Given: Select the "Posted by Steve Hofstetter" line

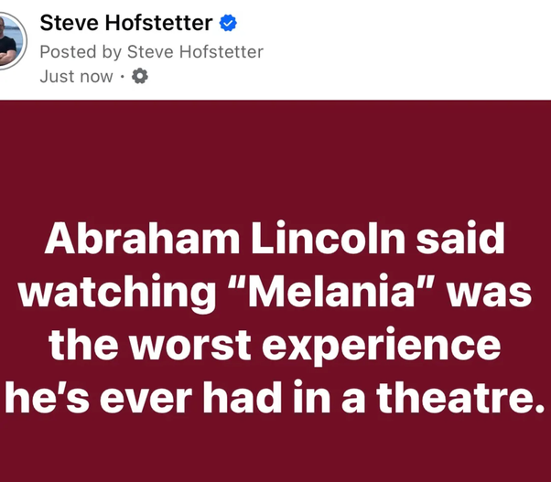Looking at the screenshot, I should [151, 51].
